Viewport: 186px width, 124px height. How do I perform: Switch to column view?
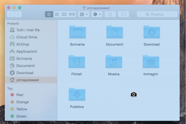click(x=64, y=14)
